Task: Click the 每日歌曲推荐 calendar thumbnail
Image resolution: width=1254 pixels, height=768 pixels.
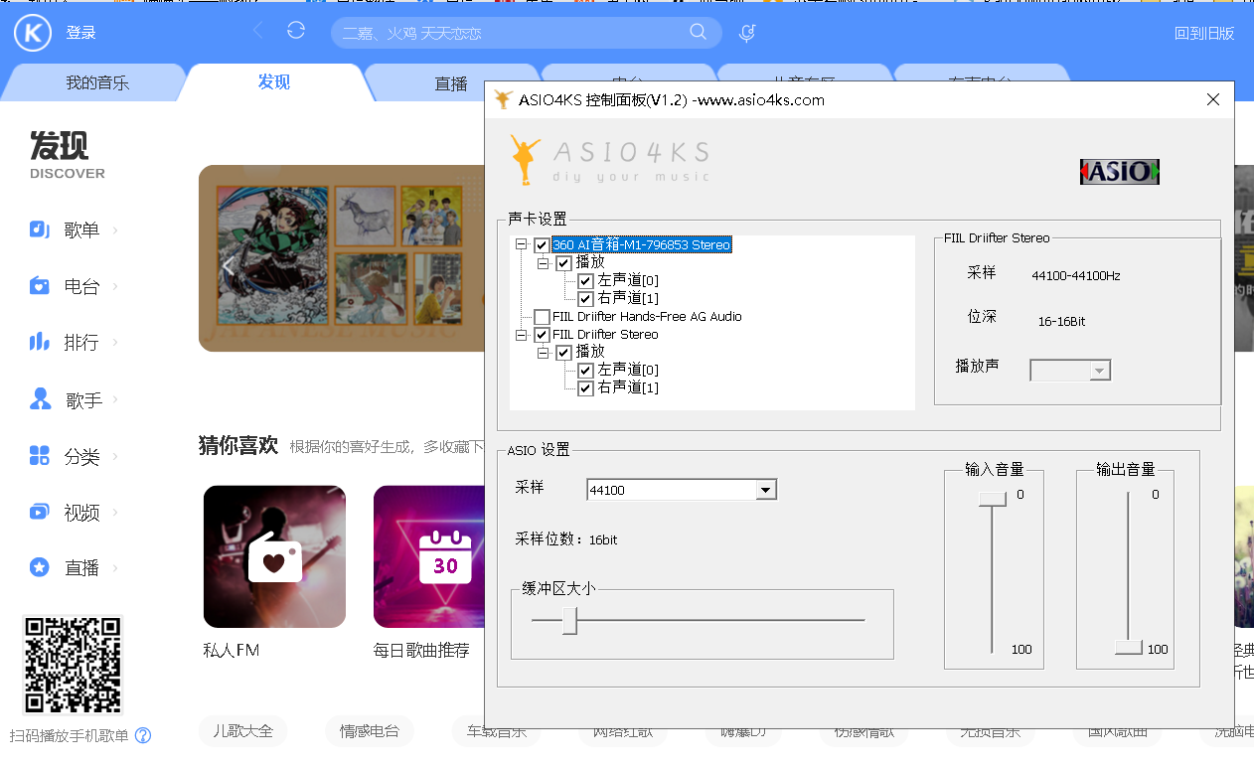Action: pos(429,556)
